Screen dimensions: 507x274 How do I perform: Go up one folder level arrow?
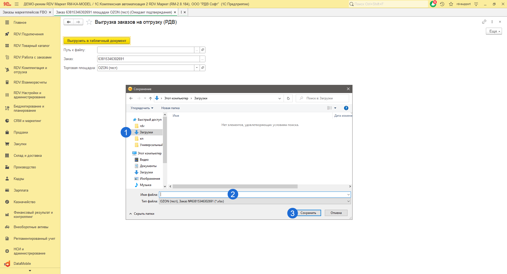point(150,99)
